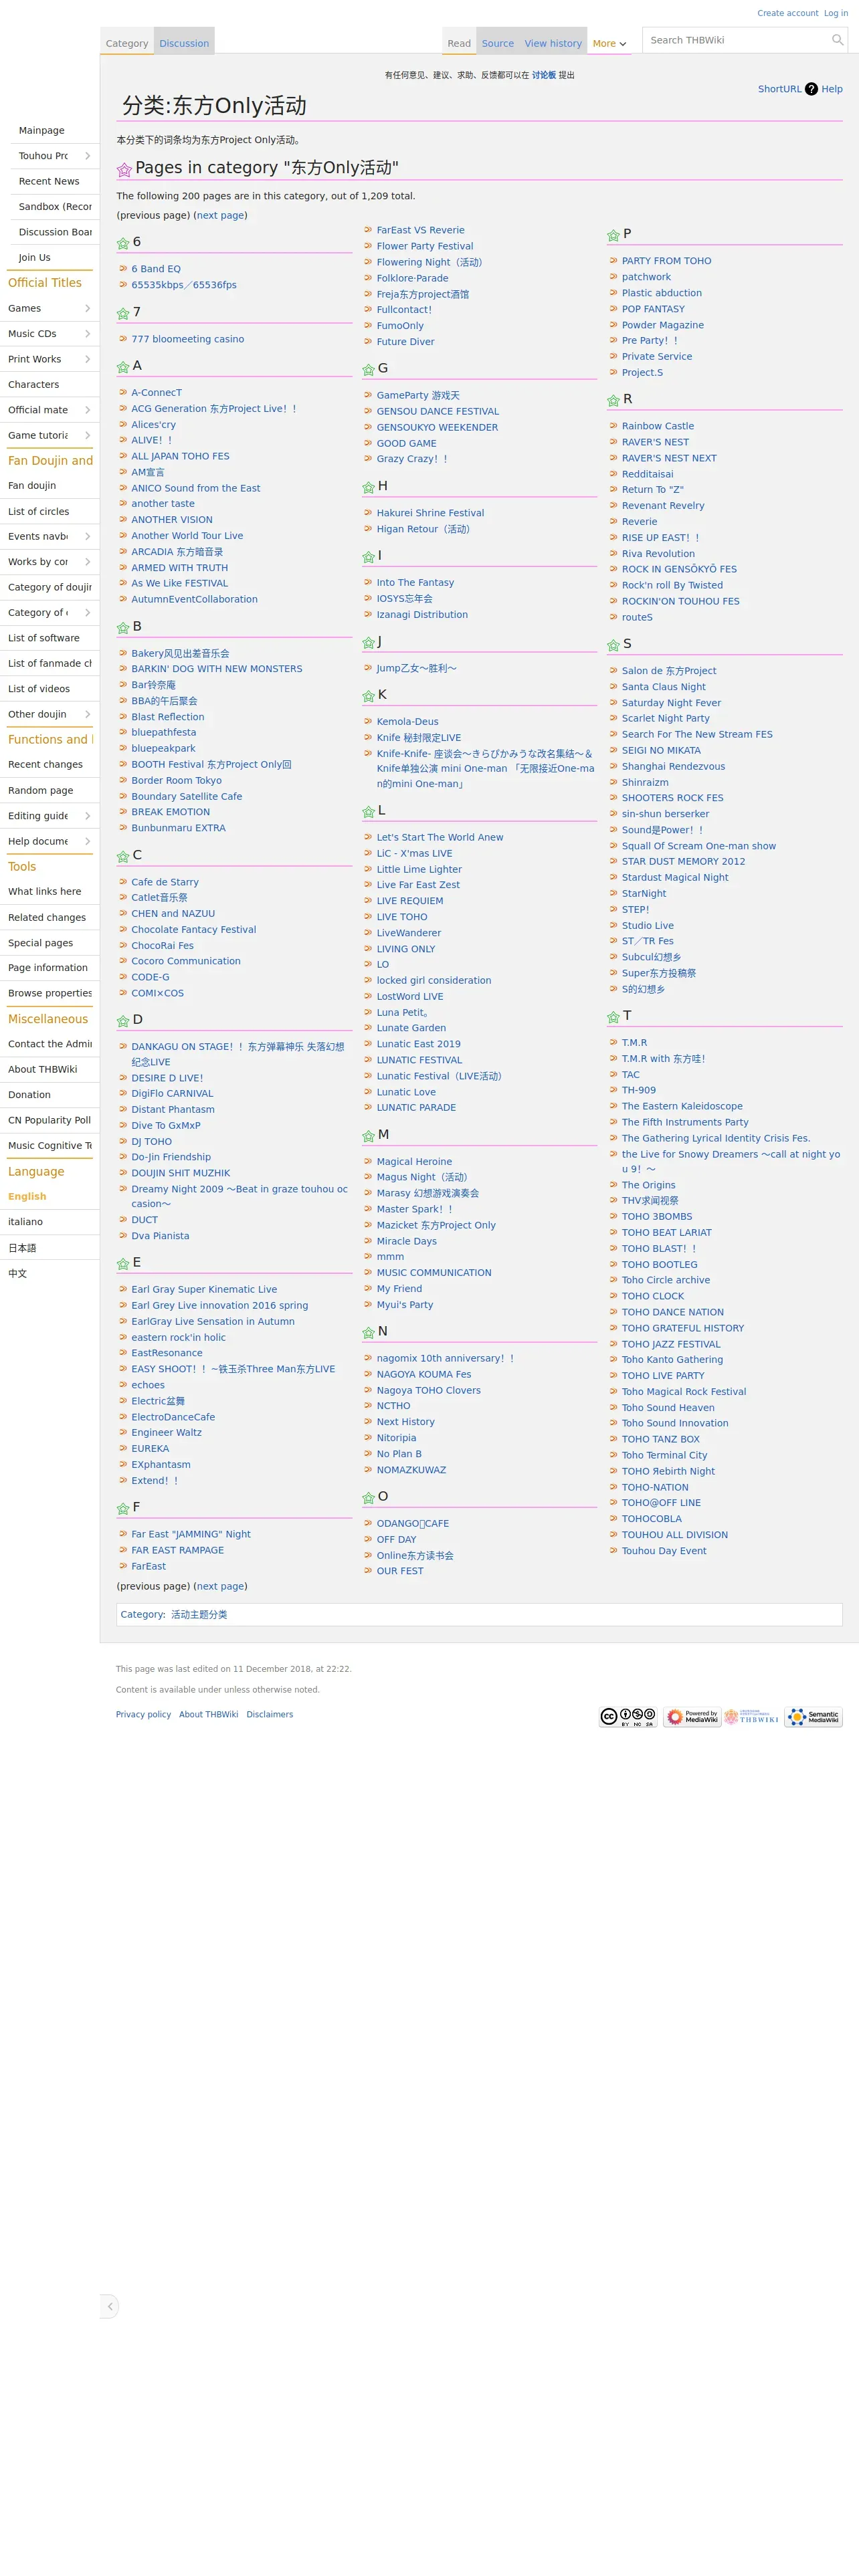This screenshot has width=859, height=2576.
Task: Click the THBWiki footer logo
Action: [x=751, y=1717]
